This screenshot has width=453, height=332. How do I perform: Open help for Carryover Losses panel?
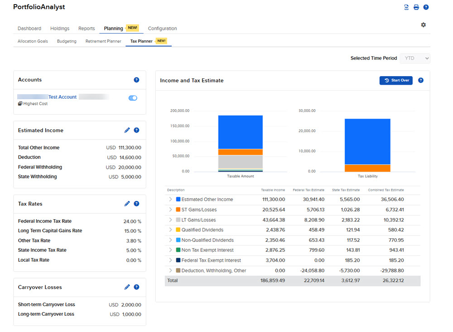[136, 287]
